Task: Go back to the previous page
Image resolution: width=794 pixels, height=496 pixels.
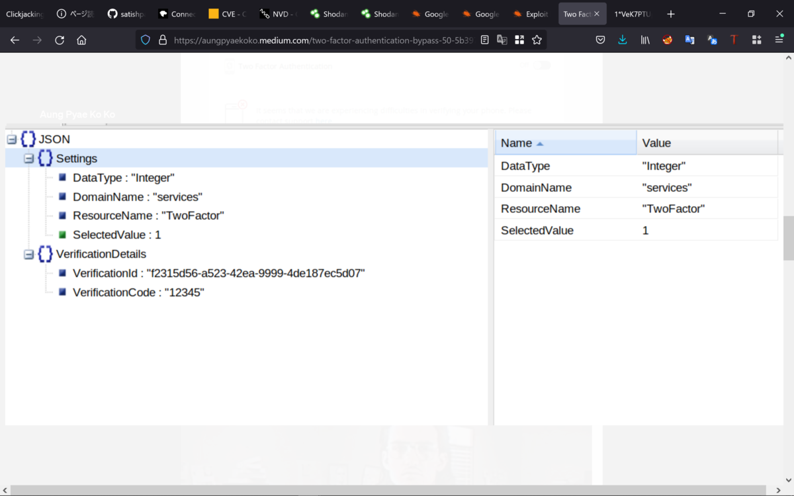Action: pos(15,40)
